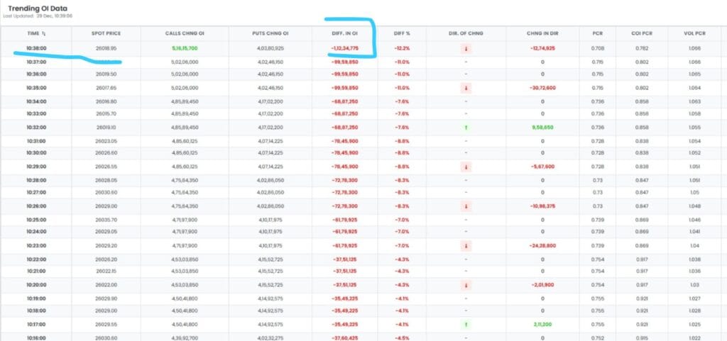Click red down arrow in 10:35:00 row
This screenshot has width=727, height=341.
click(466, 88)
